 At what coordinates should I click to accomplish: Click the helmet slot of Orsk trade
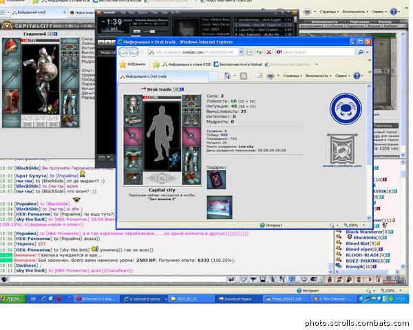(133, 104)
